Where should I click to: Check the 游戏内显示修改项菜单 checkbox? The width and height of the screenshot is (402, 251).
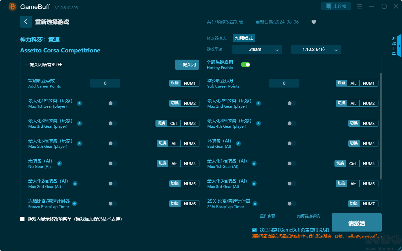tap(22, 219)
